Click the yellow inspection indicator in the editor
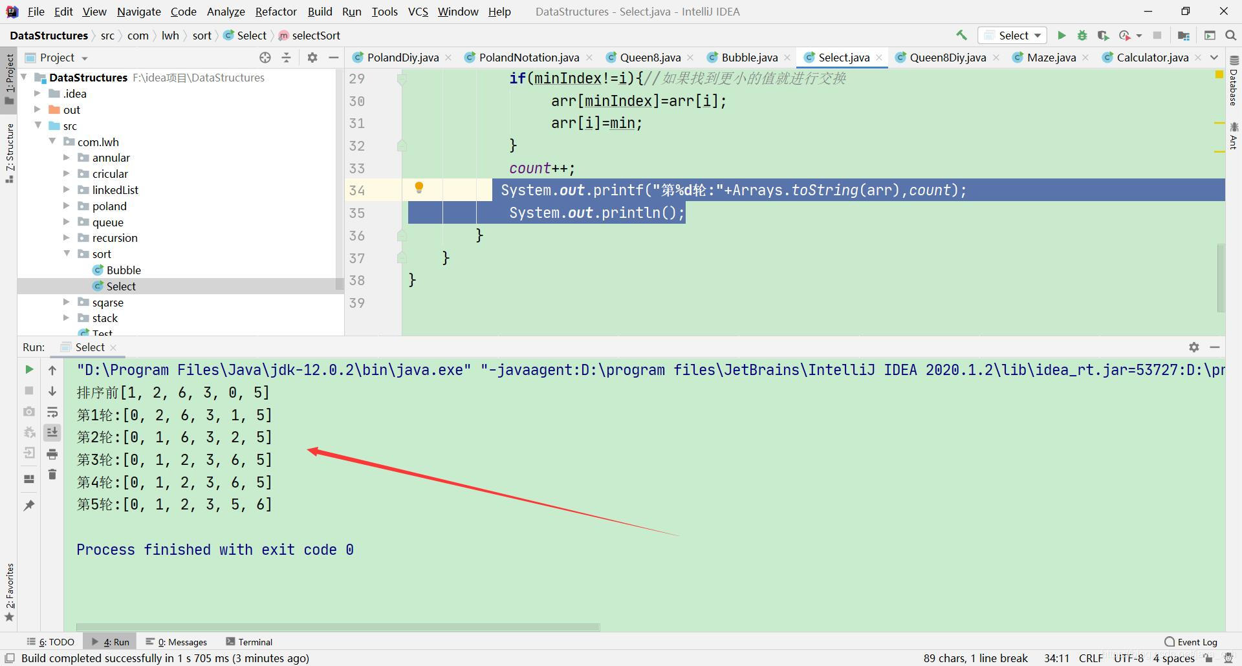The image size is (1242, 666). 1219,75
